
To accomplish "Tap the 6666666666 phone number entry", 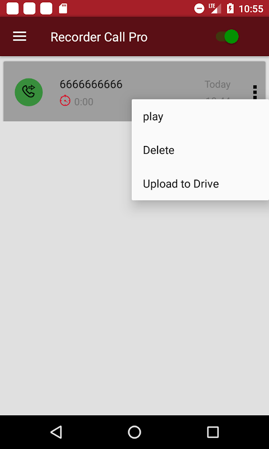I will pos(91,84).
